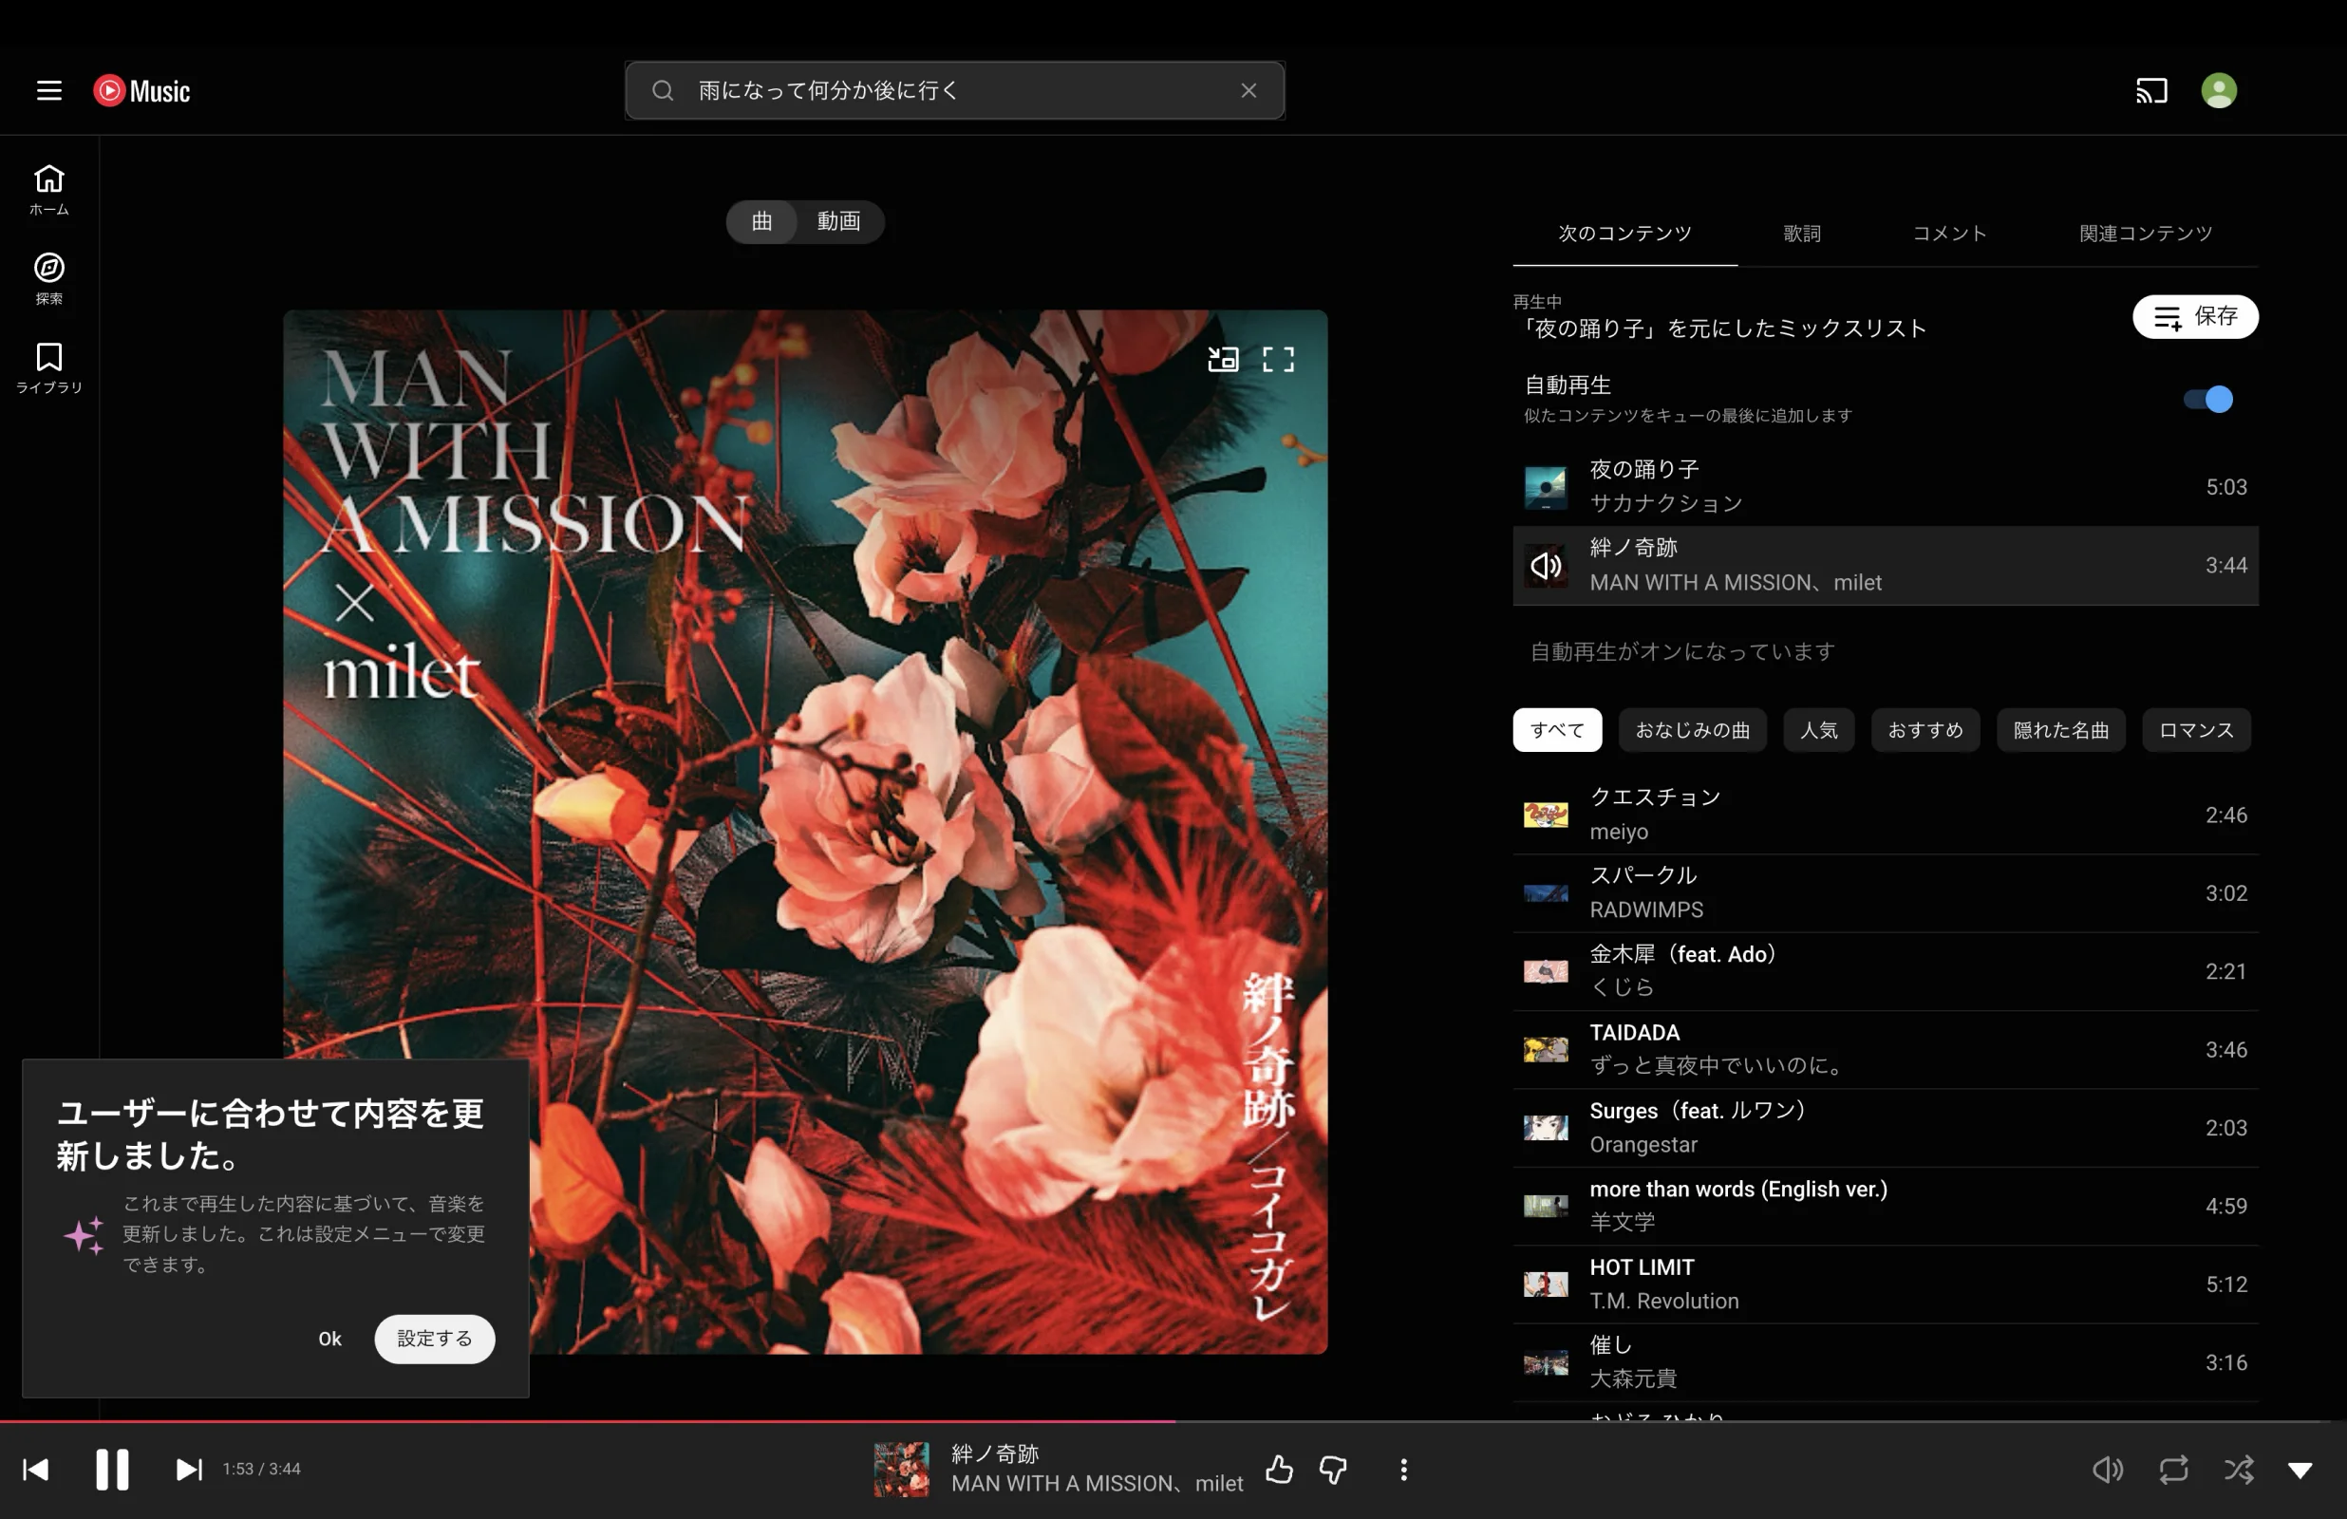Viewport: 2347px width, 1519px height.
Task: Open the cast to device icon
Action: (2151, 91)
